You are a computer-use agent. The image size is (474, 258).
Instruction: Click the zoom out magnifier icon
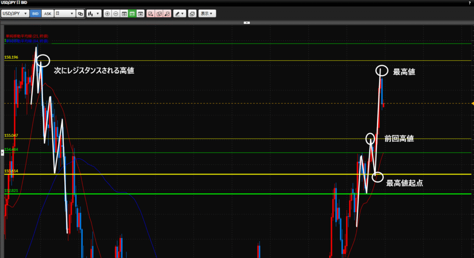pyautogui.click(x=116, y=14)
